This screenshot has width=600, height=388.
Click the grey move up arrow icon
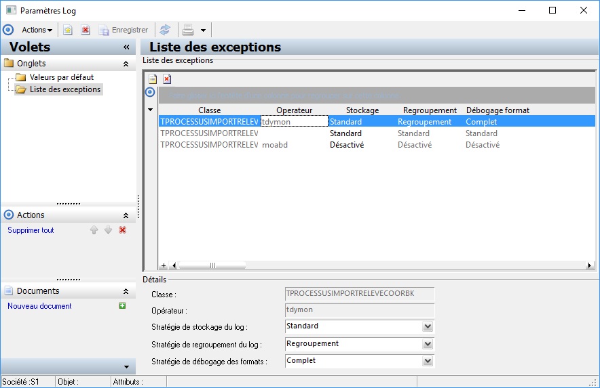pyautogui.click(x=94, y=230)
